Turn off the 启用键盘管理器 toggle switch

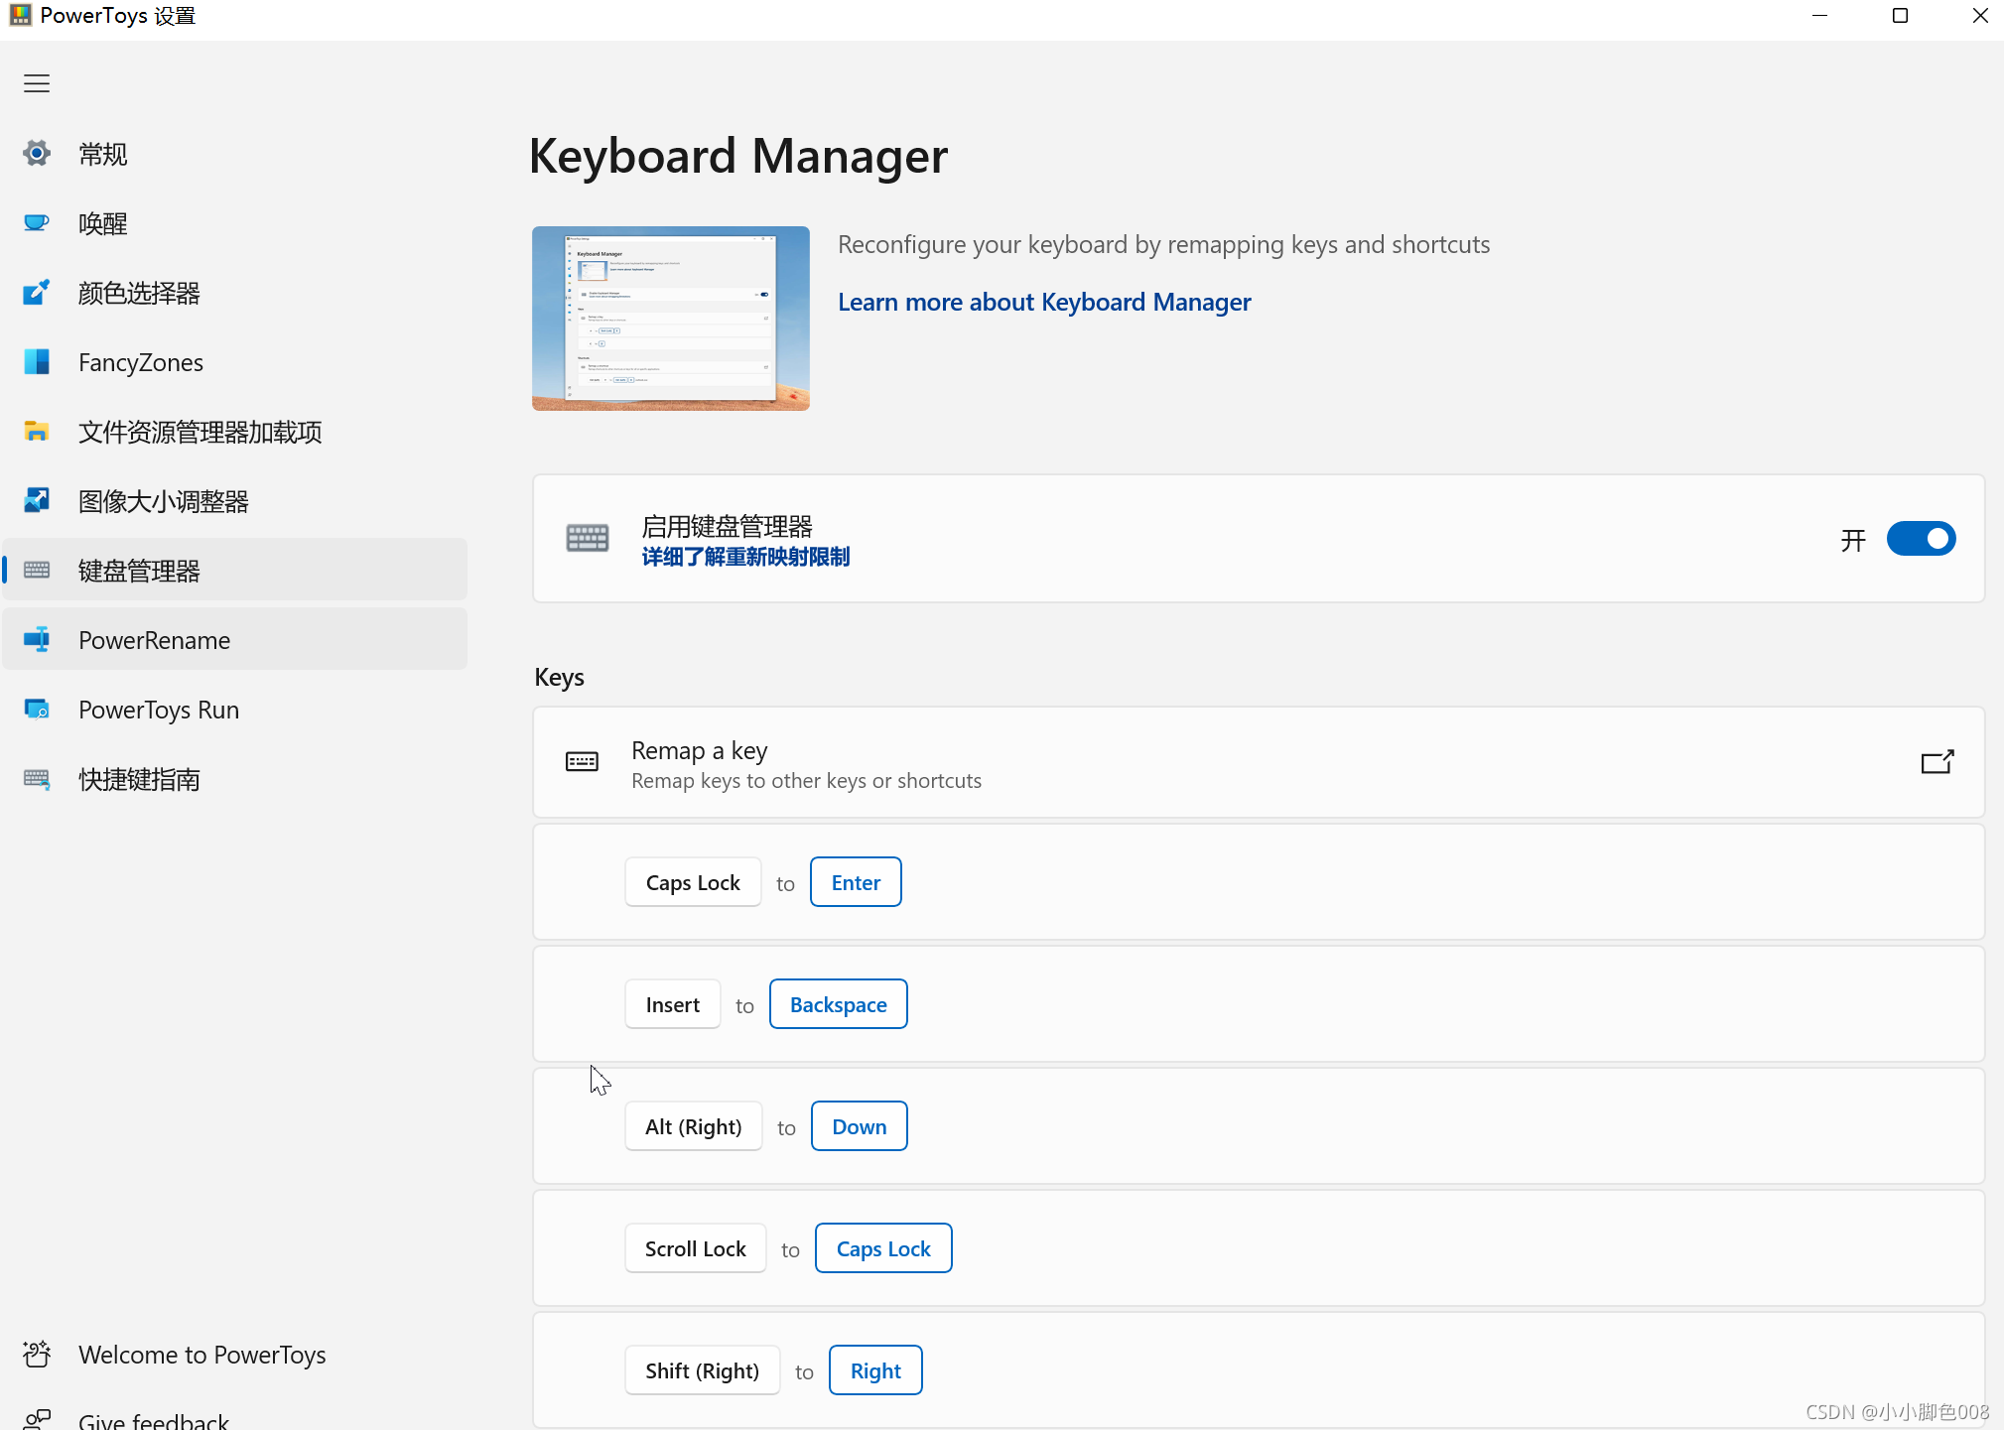pos(1921,539)
